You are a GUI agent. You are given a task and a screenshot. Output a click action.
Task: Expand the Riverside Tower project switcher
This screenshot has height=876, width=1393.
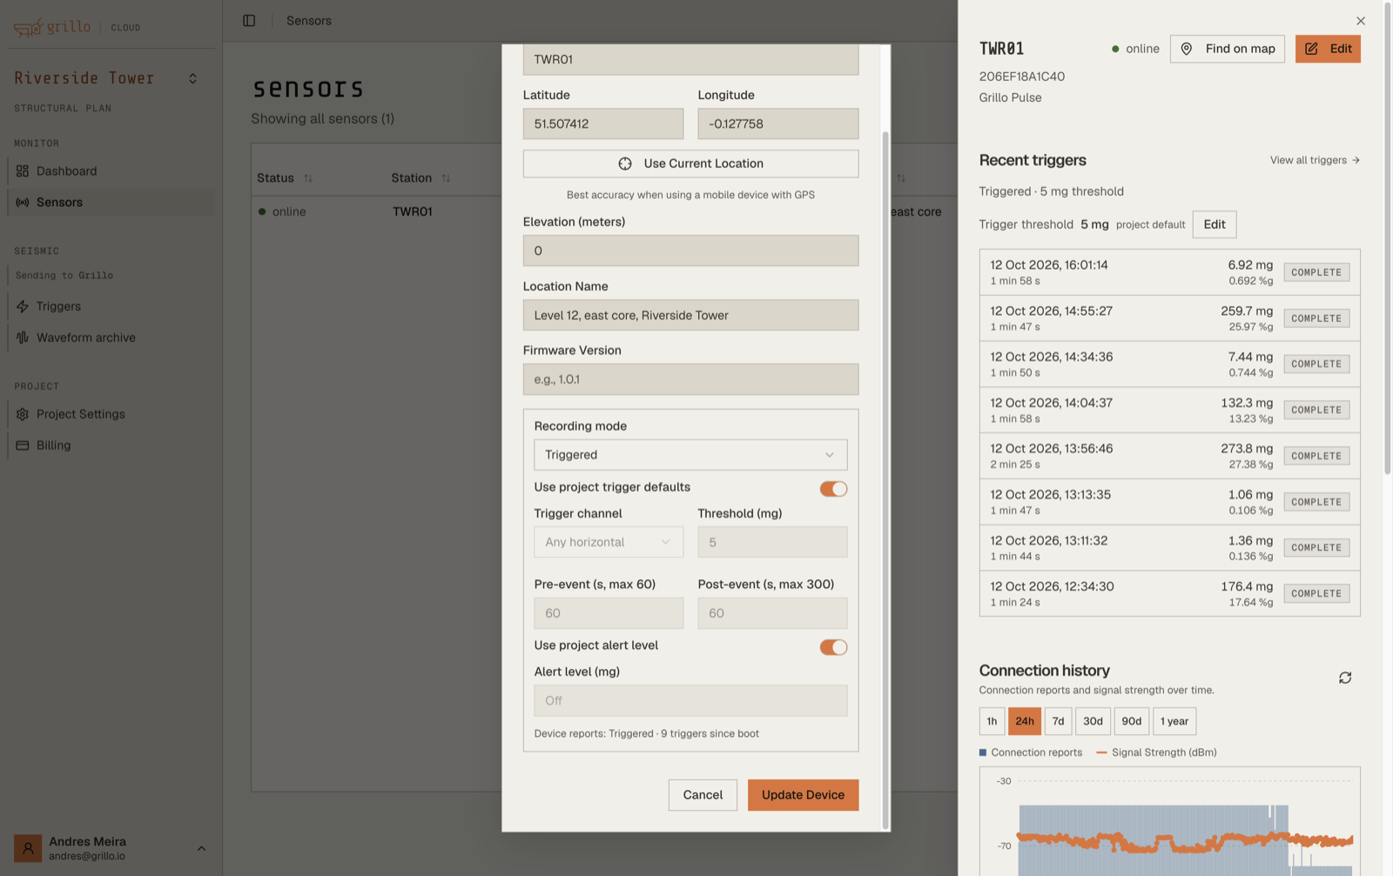tap(192, 78)
